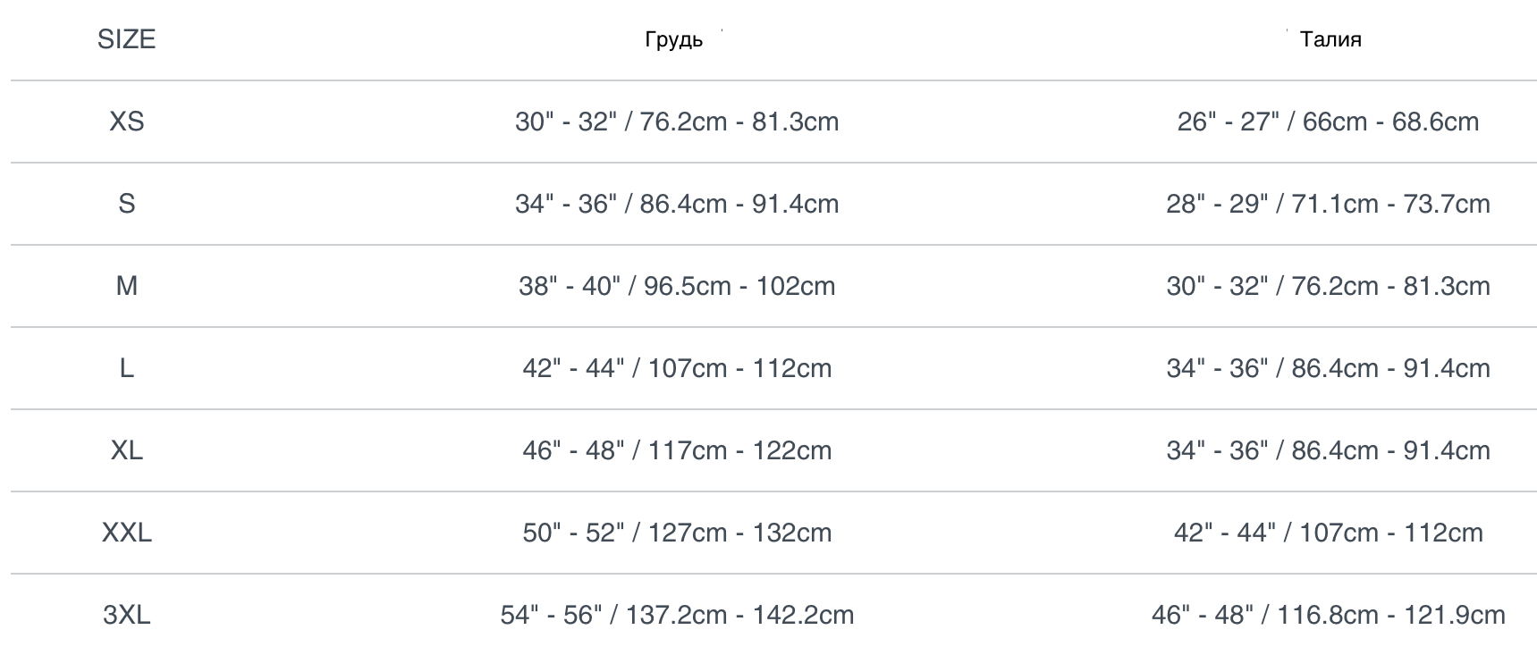Select the XS size label
Viewport: 1537px width, 655px height.
pos(126,122)
